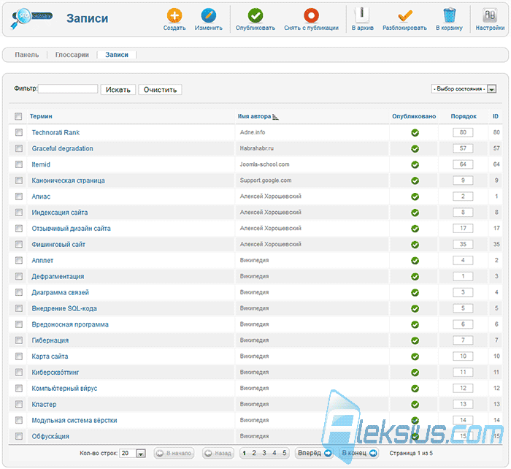Image resolution: width=511 pixels, height=469 pixels.
Task: Go to page 3 in pagination
Action: [264, 453]
